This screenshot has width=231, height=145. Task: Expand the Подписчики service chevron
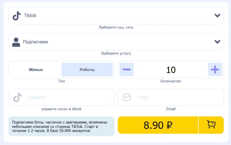point(217,42)
